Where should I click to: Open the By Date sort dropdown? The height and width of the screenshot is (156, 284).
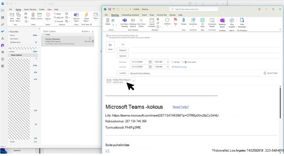pos(86,31)
